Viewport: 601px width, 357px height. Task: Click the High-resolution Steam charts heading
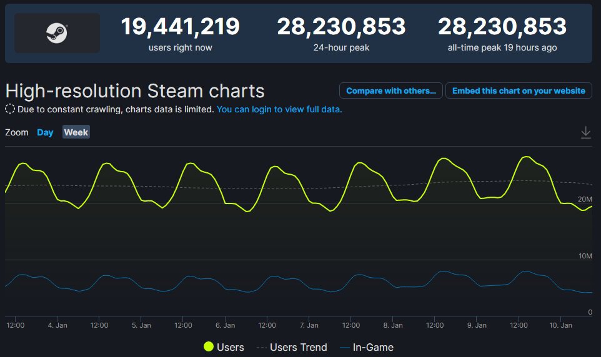pos(135,91)
